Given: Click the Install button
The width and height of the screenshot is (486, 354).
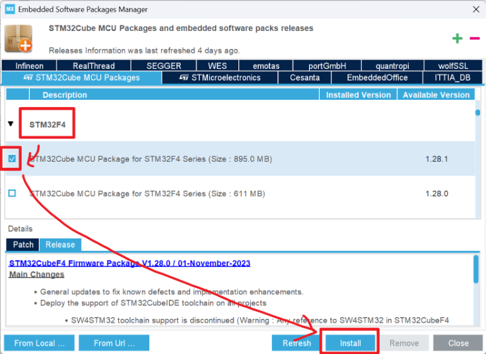Looking at the screenshot, I should click(x=350, y=343).
